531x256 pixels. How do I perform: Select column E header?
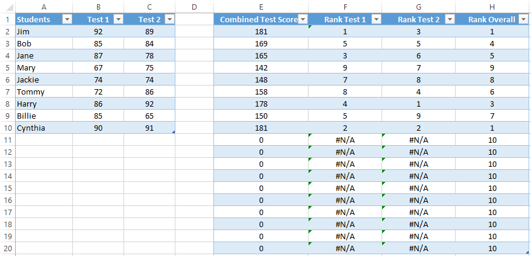click(261, 7)
